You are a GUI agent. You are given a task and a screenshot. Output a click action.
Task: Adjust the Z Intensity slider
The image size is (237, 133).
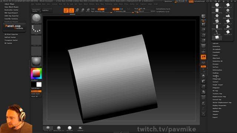click(123, 11)
